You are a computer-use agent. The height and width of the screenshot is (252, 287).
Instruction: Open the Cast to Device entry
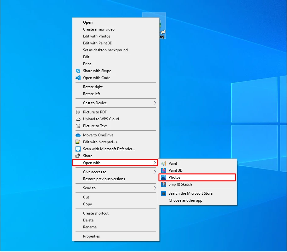pos(116,103)
